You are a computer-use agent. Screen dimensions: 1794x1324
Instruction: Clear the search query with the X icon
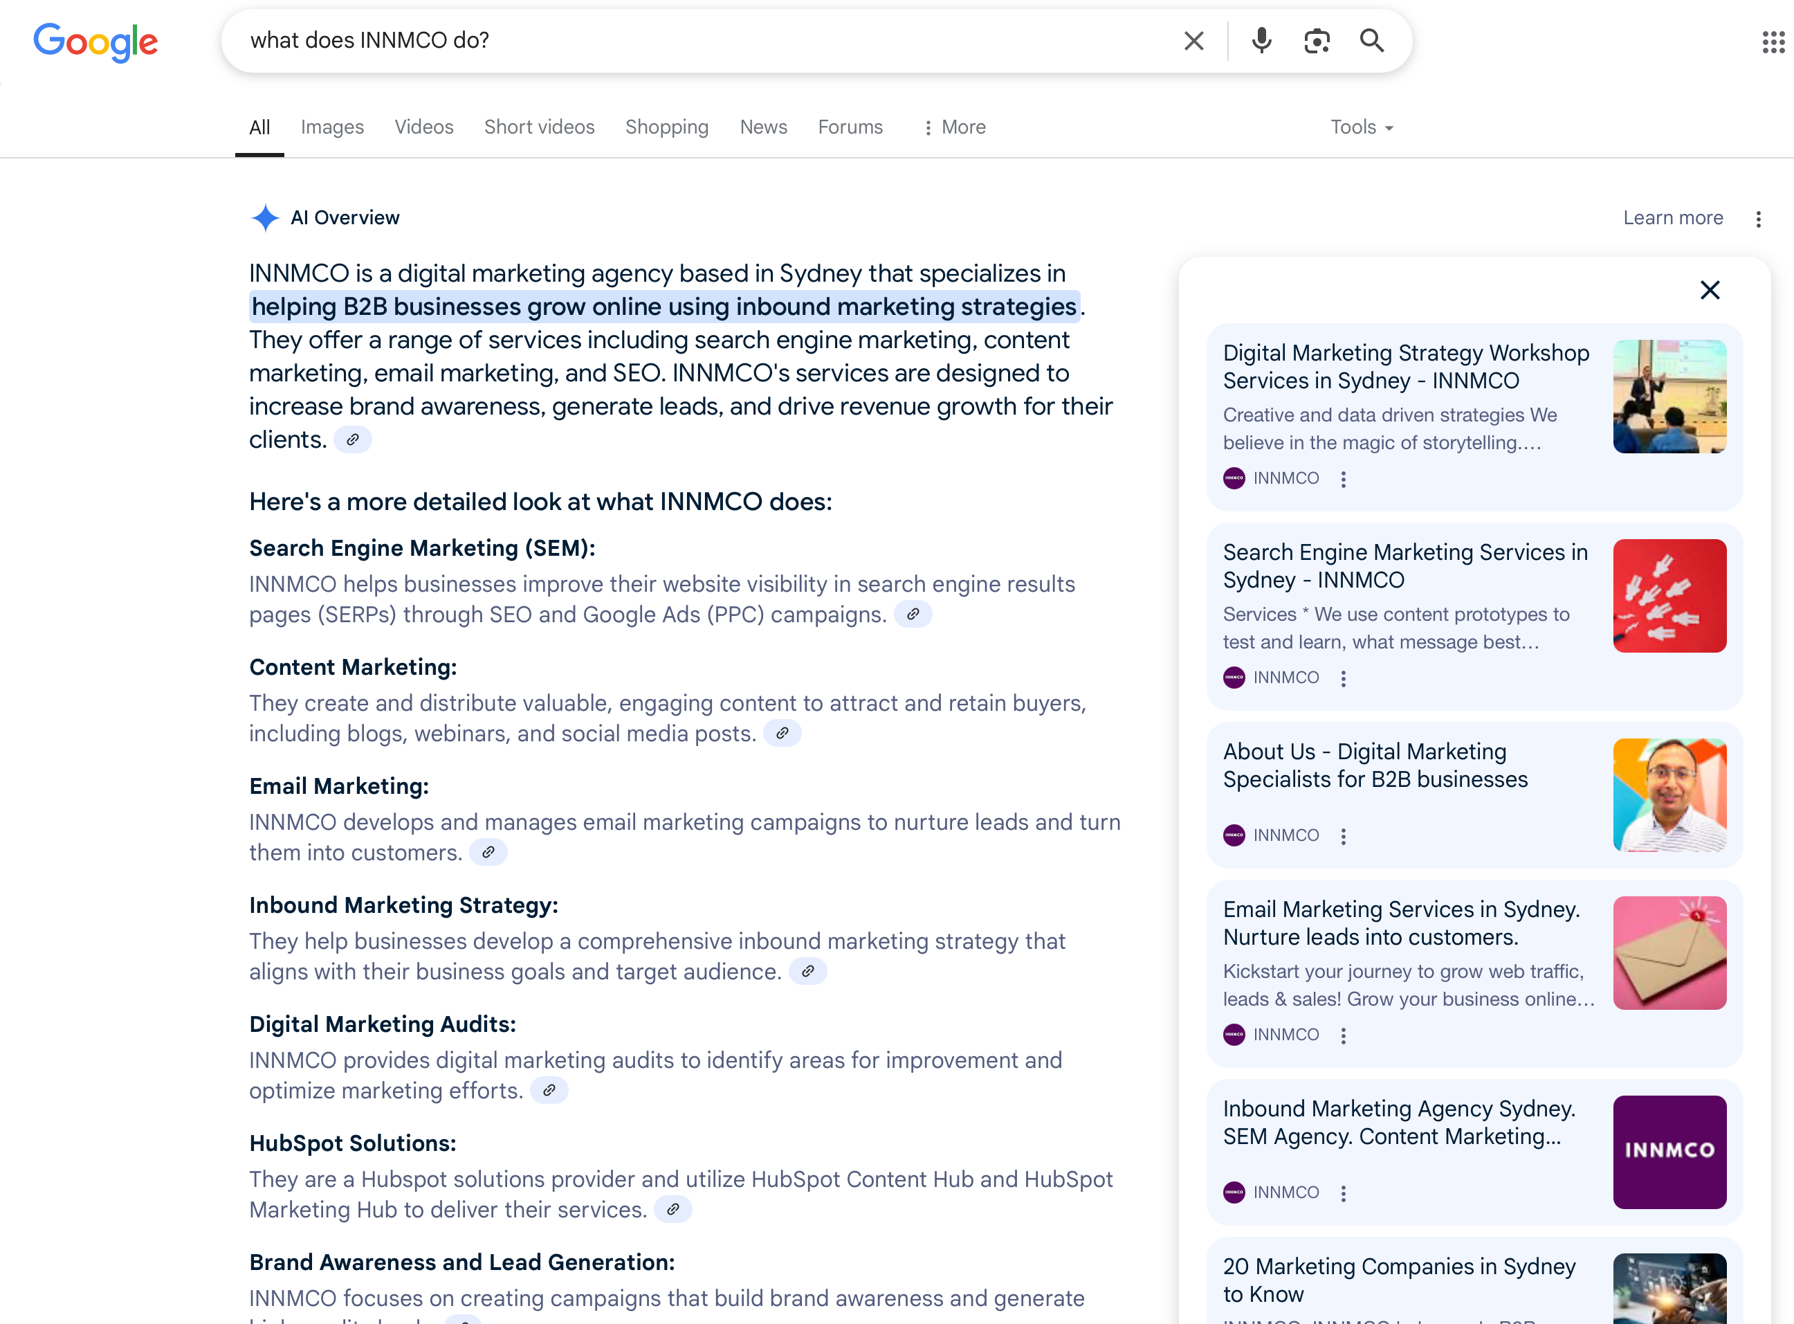pyautogui.click(x=1194, y=41)
